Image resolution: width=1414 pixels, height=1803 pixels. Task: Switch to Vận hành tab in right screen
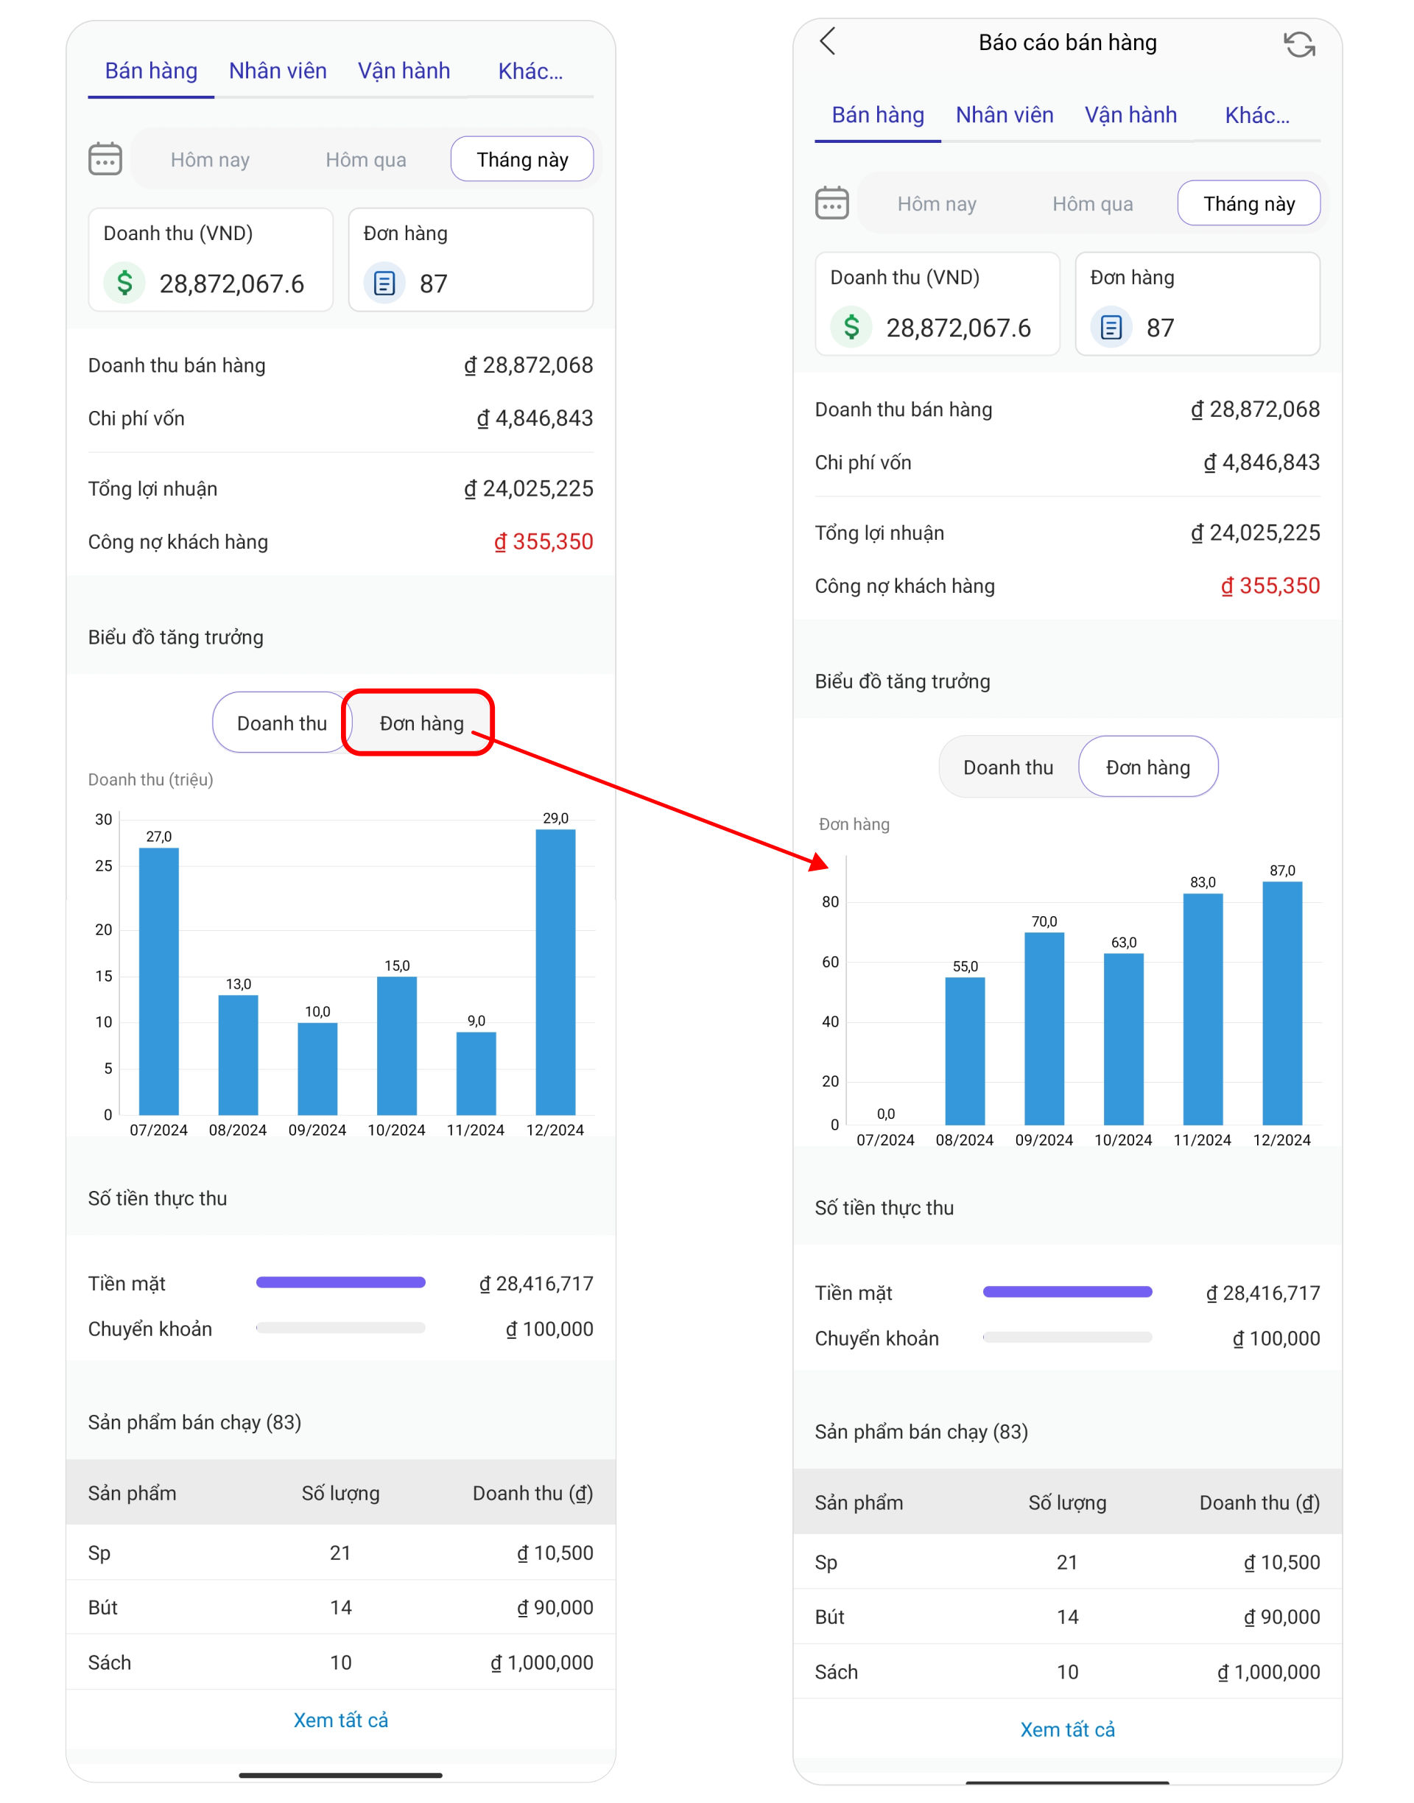tap(1131, 115)
